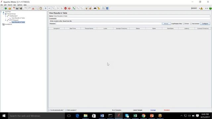The width and height of the screenshot is (212, 119).
Task: Select HTTP Request in the tree
Action: click(14, 20)
